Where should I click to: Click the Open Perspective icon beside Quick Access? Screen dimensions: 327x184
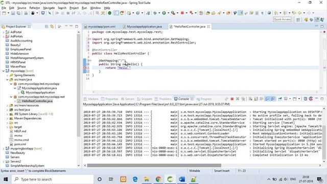tap(298, 19)
